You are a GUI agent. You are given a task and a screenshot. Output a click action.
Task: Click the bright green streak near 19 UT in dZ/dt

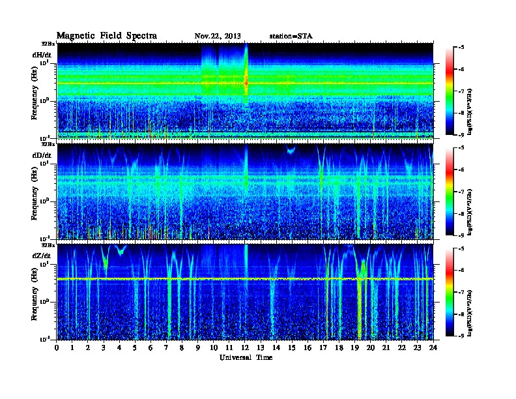pyautogui.click(x=360, y=306)
